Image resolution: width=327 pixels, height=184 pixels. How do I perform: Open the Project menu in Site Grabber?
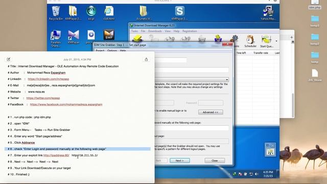[x=100, y=51]
